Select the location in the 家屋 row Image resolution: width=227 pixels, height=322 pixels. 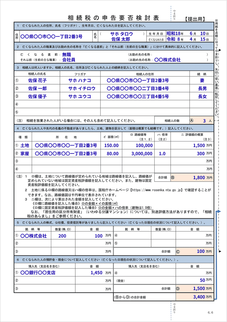click(x=66, y=154)
